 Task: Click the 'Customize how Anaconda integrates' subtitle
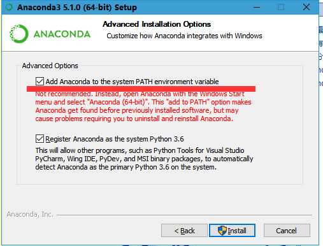[x=184, y=36]
